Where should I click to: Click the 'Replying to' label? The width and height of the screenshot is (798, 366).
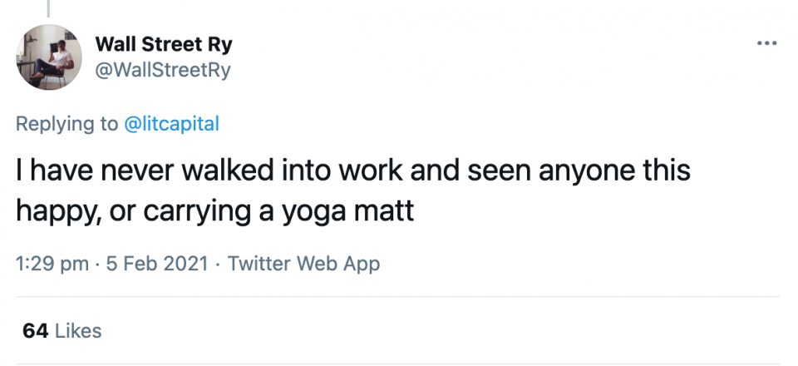click(x=66, y=124)
